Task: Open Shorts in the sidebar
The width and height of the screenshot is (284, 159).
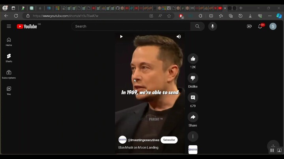Action: [x=9, y=58]
